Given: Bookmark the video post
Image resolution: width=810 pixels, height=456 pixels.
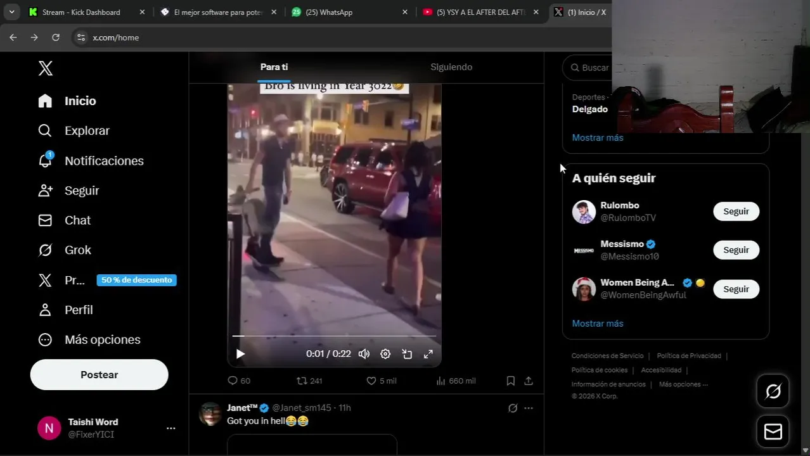Looking at the screenshot, I should click(510, 381).
